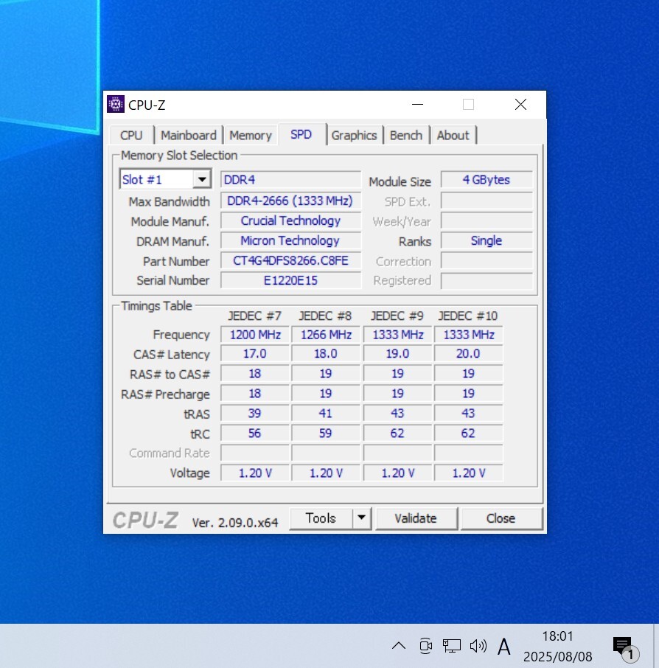Click the Ranks value Single

pos(487,240)
